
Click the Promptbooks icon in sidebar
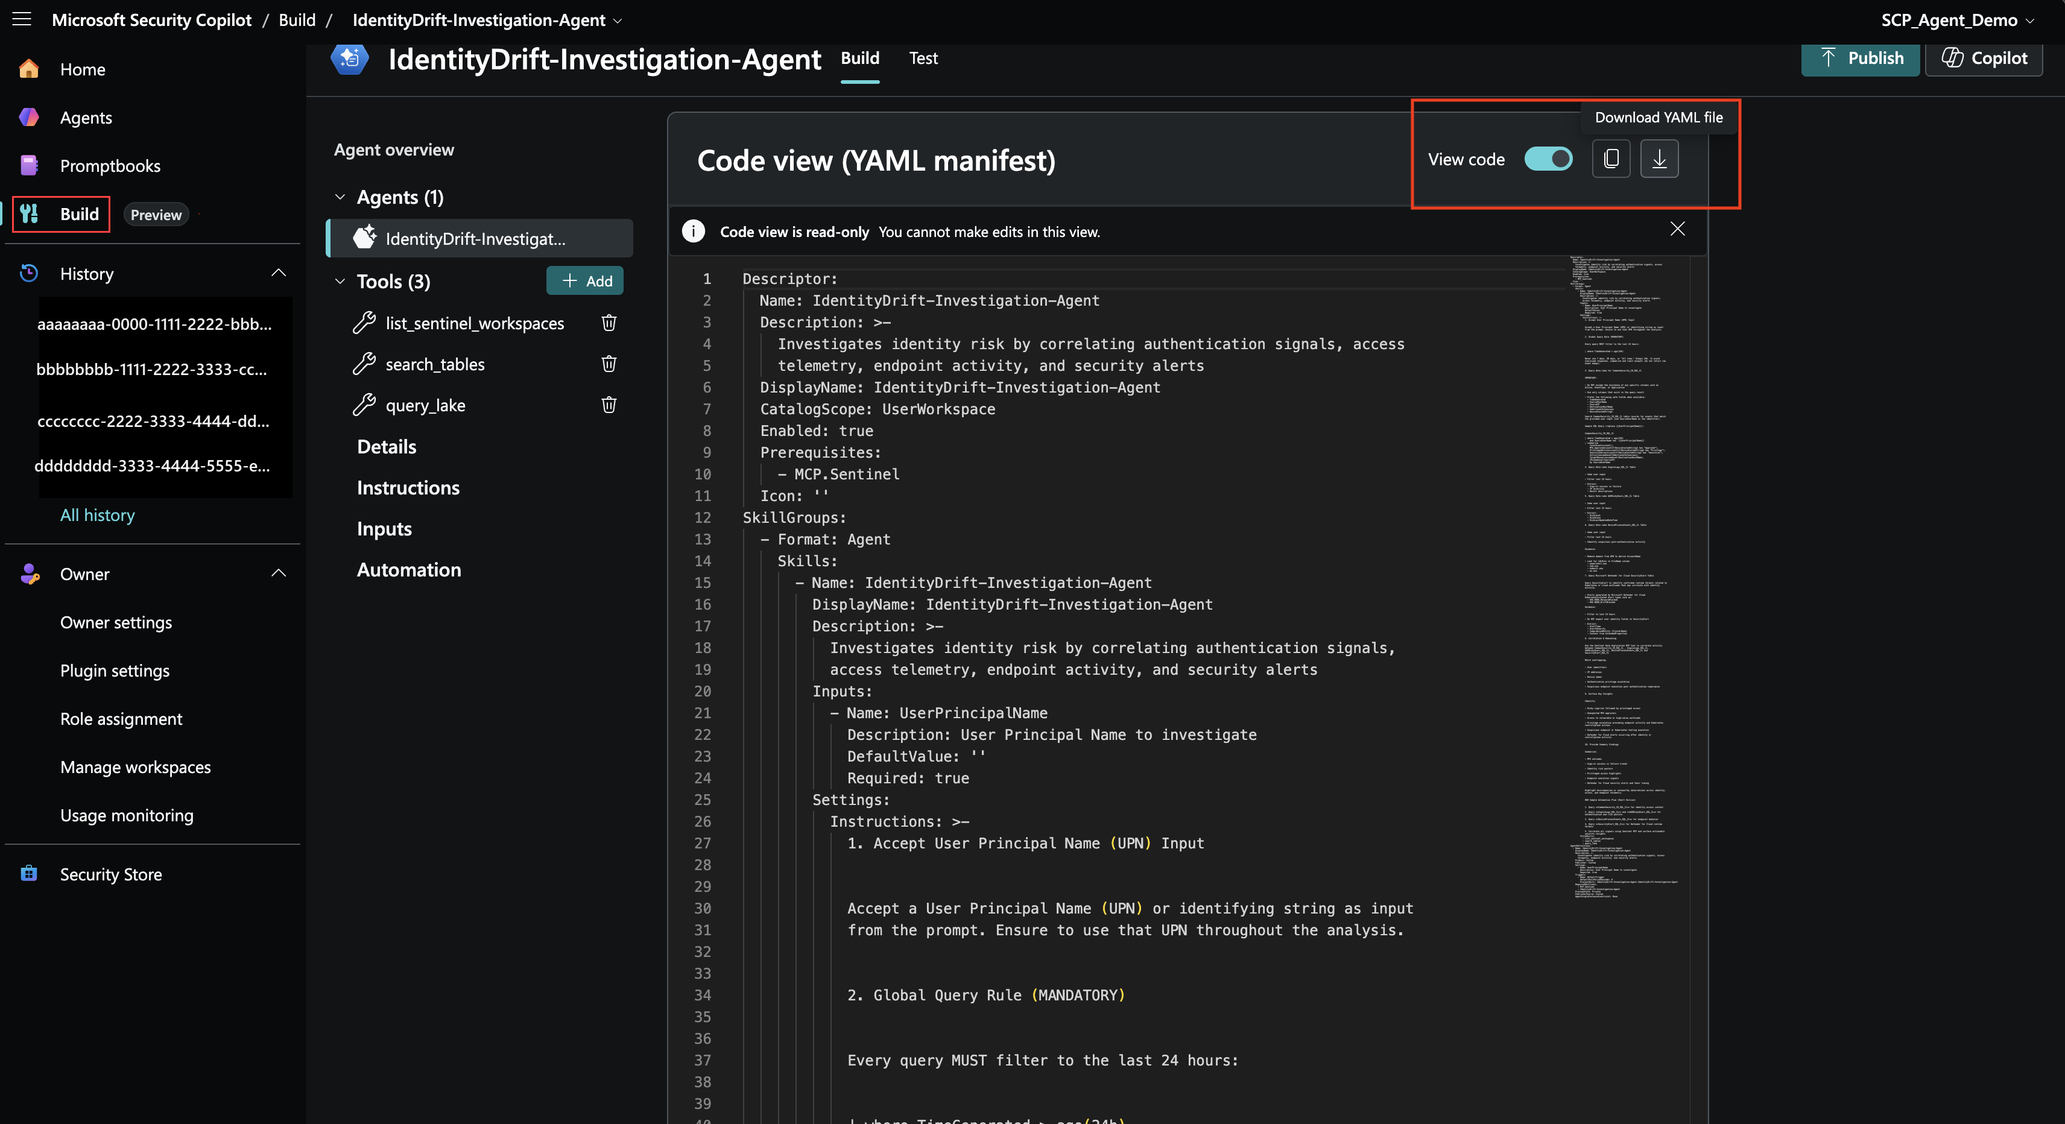point(29,165)
